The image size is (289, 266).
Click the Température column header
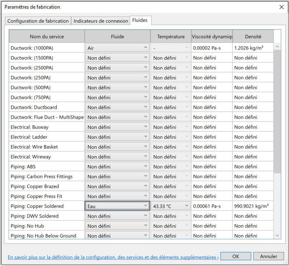[171, 37]
